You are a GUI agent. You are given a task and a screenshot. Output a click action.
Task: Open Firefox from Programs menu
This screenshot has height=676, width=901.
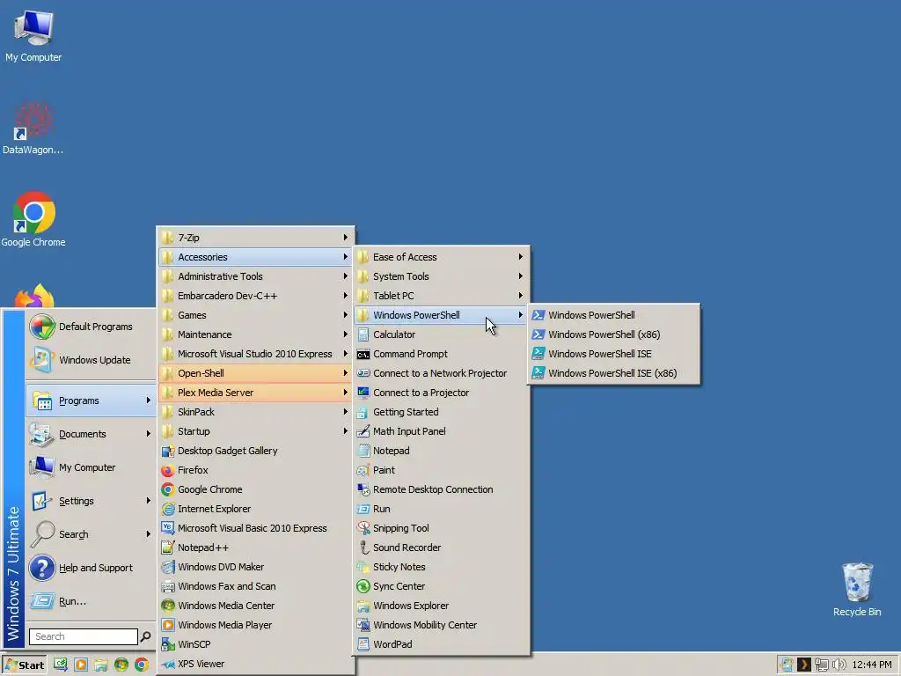click(x=256, y=470)
